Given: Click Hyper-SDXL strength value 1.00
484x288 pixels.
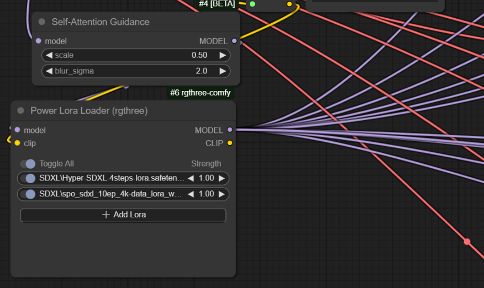Looking at the screenshot, I should click(206, 178).
